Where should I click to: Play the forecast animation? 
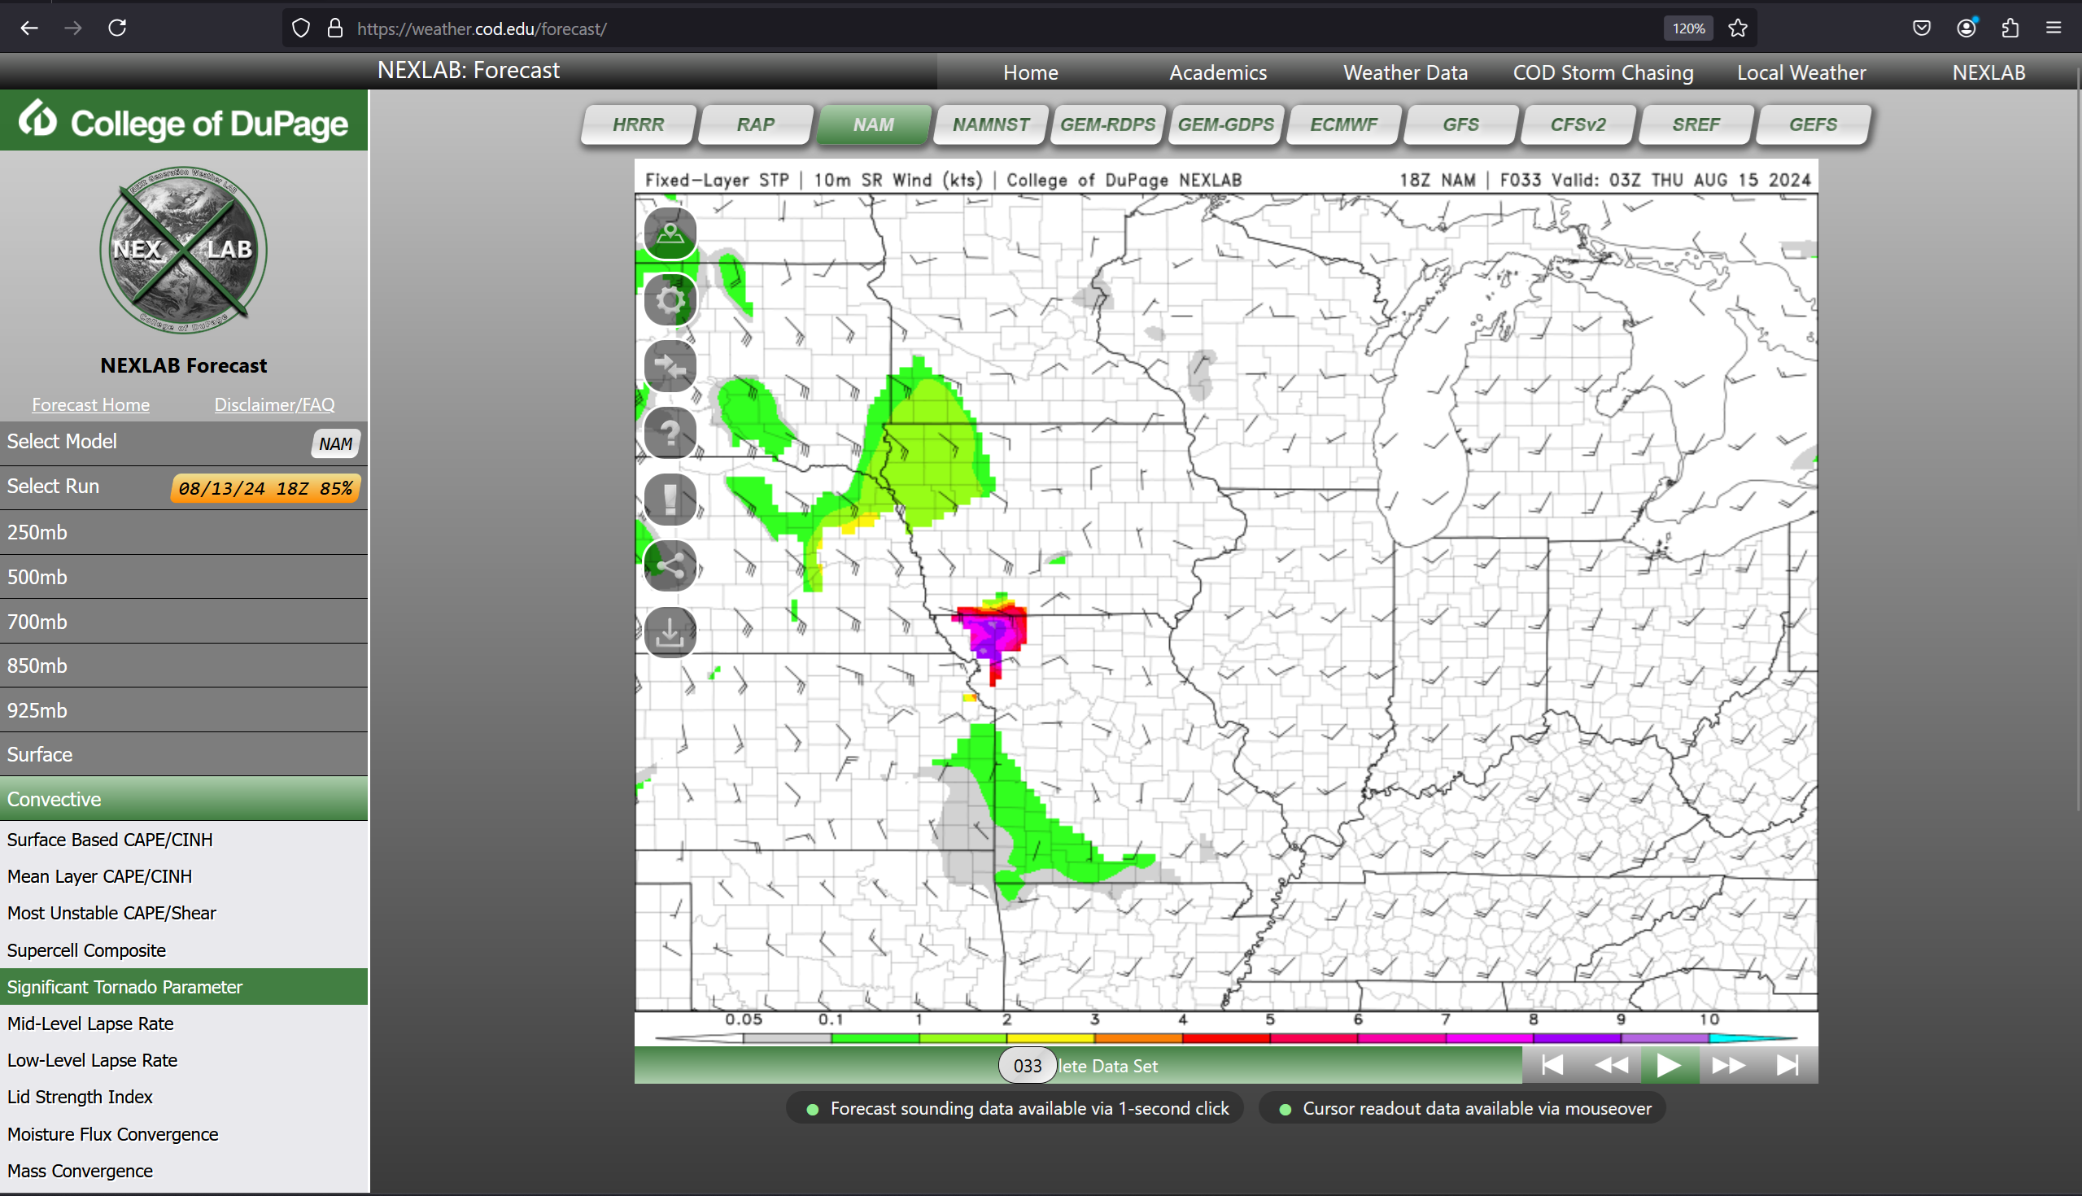(x=1670, y=1065)
